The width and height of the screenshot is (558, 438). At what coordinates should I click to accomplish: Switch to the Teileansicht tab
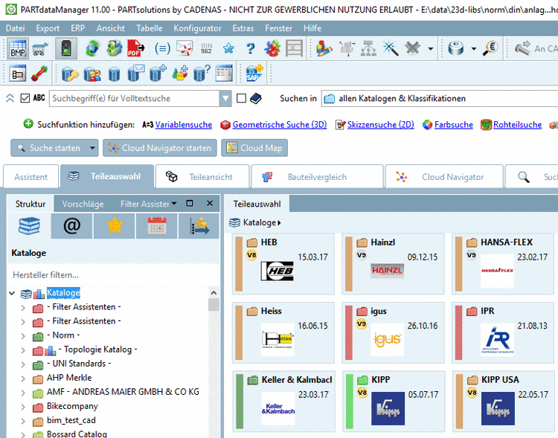[202, 176]
